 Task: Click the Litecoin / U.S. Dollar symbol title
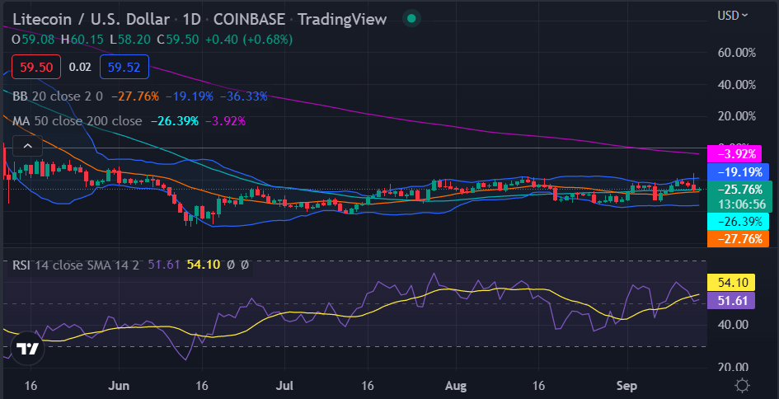(91, 20)
